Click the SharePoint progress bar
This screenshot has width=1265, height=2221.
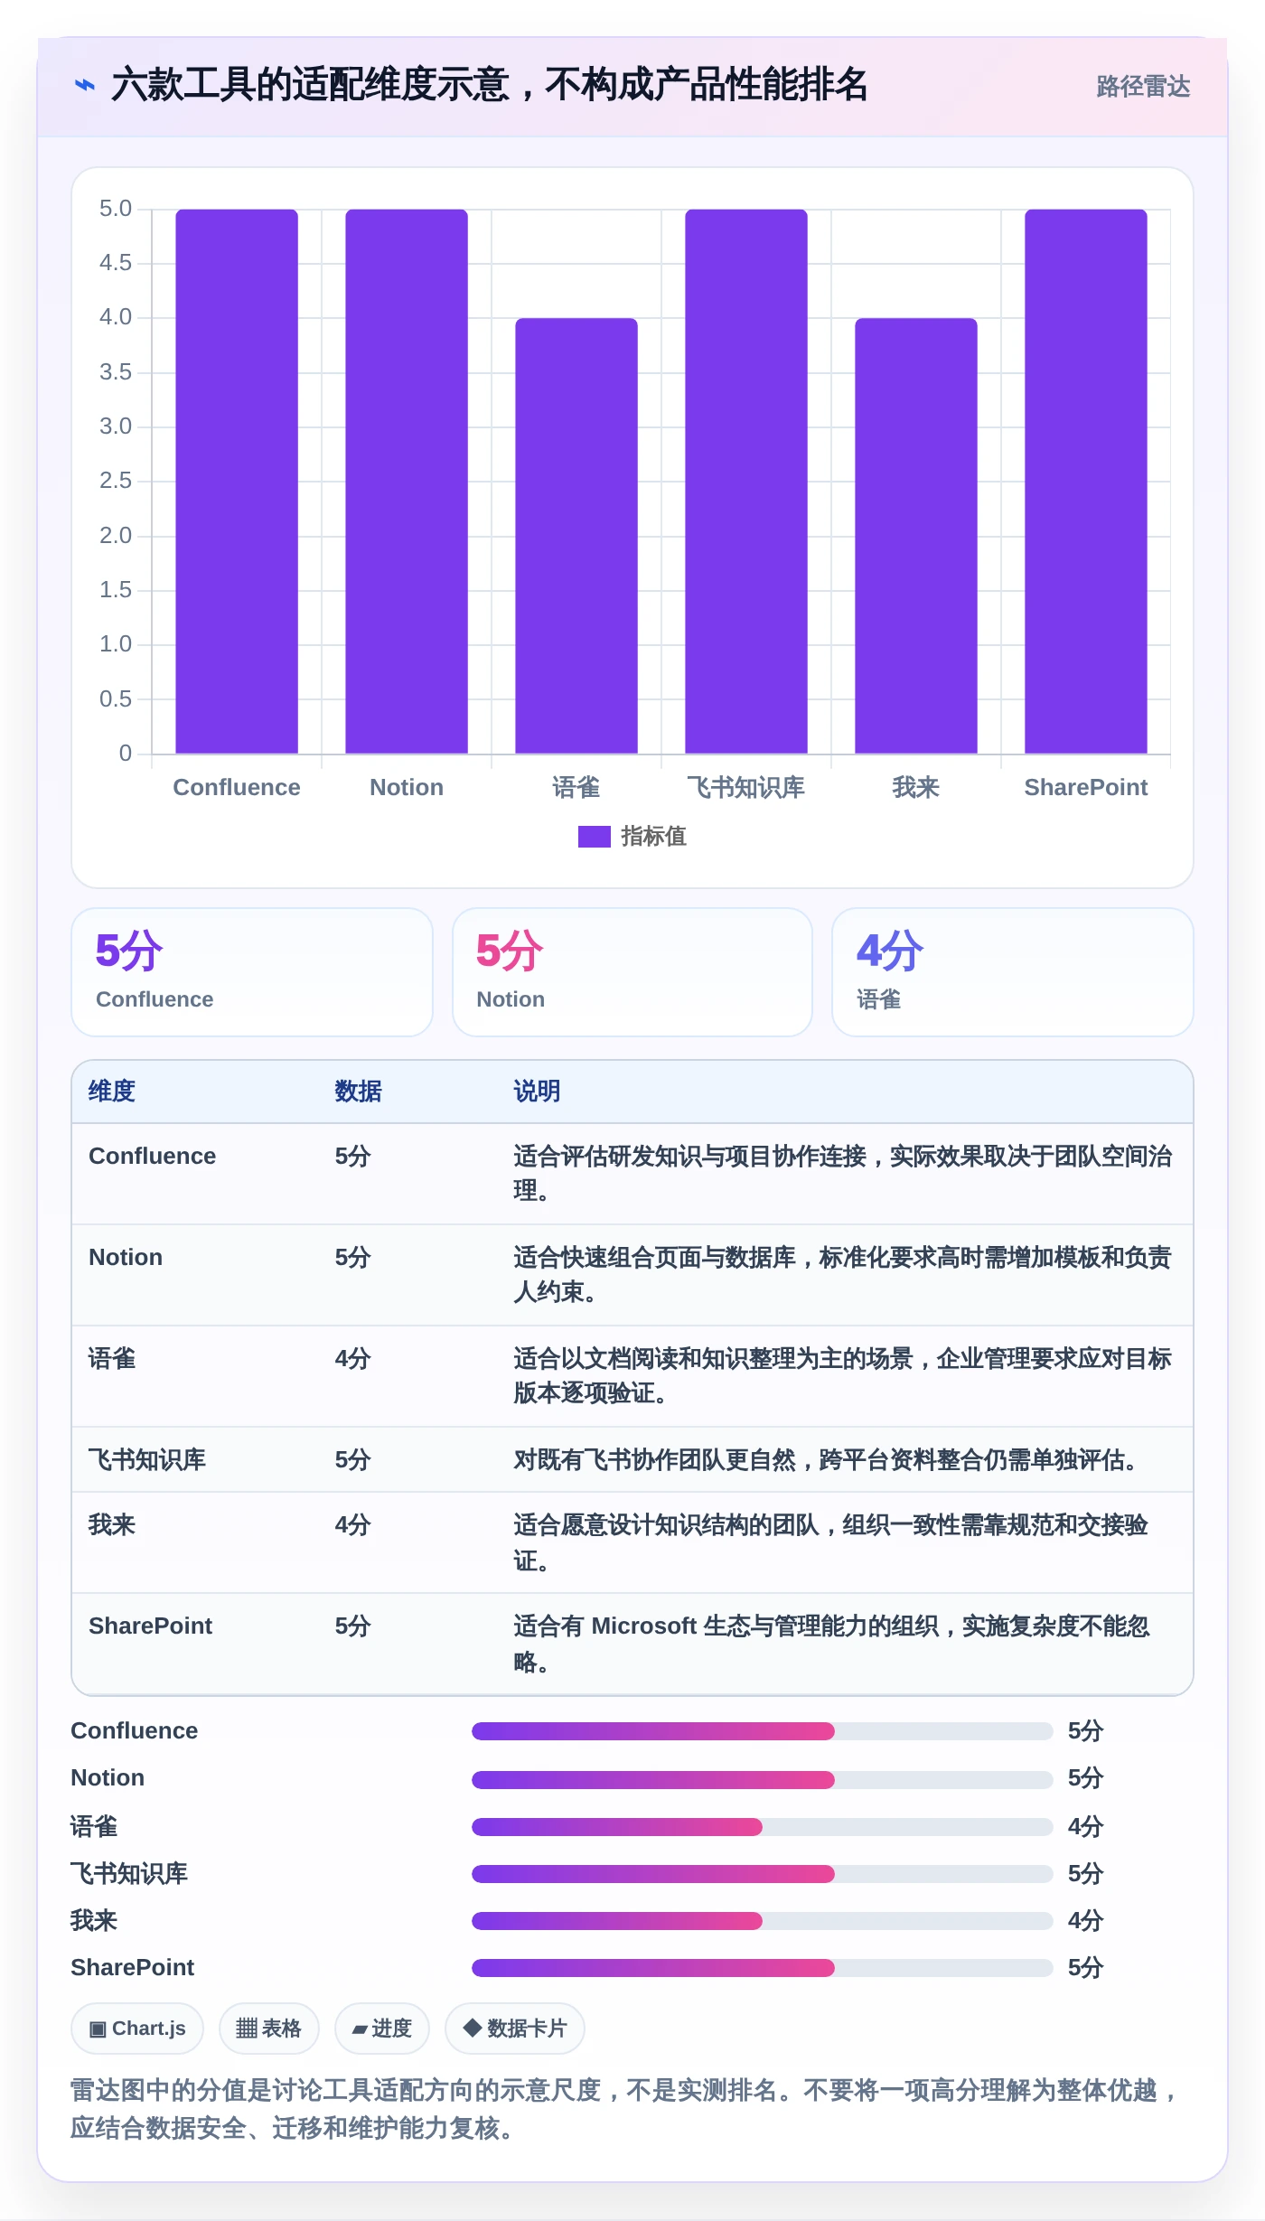pos(762,1968)
